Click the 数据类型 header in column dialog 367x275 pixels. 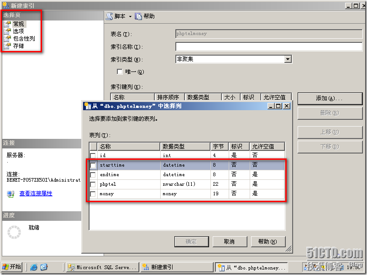click(x=185, y=147)
